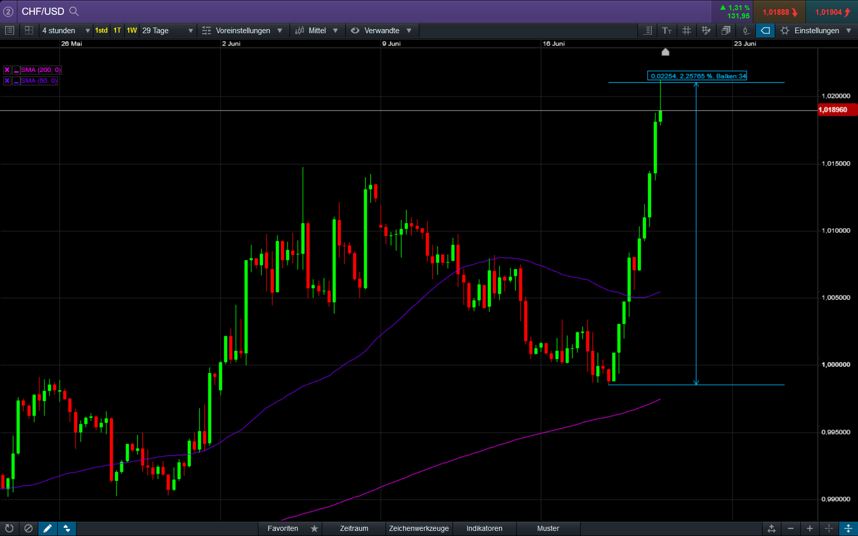Expand the Voreinstellungen presets dropdown
Viewport: 858px width, 536px height.
tap(242, 31)
